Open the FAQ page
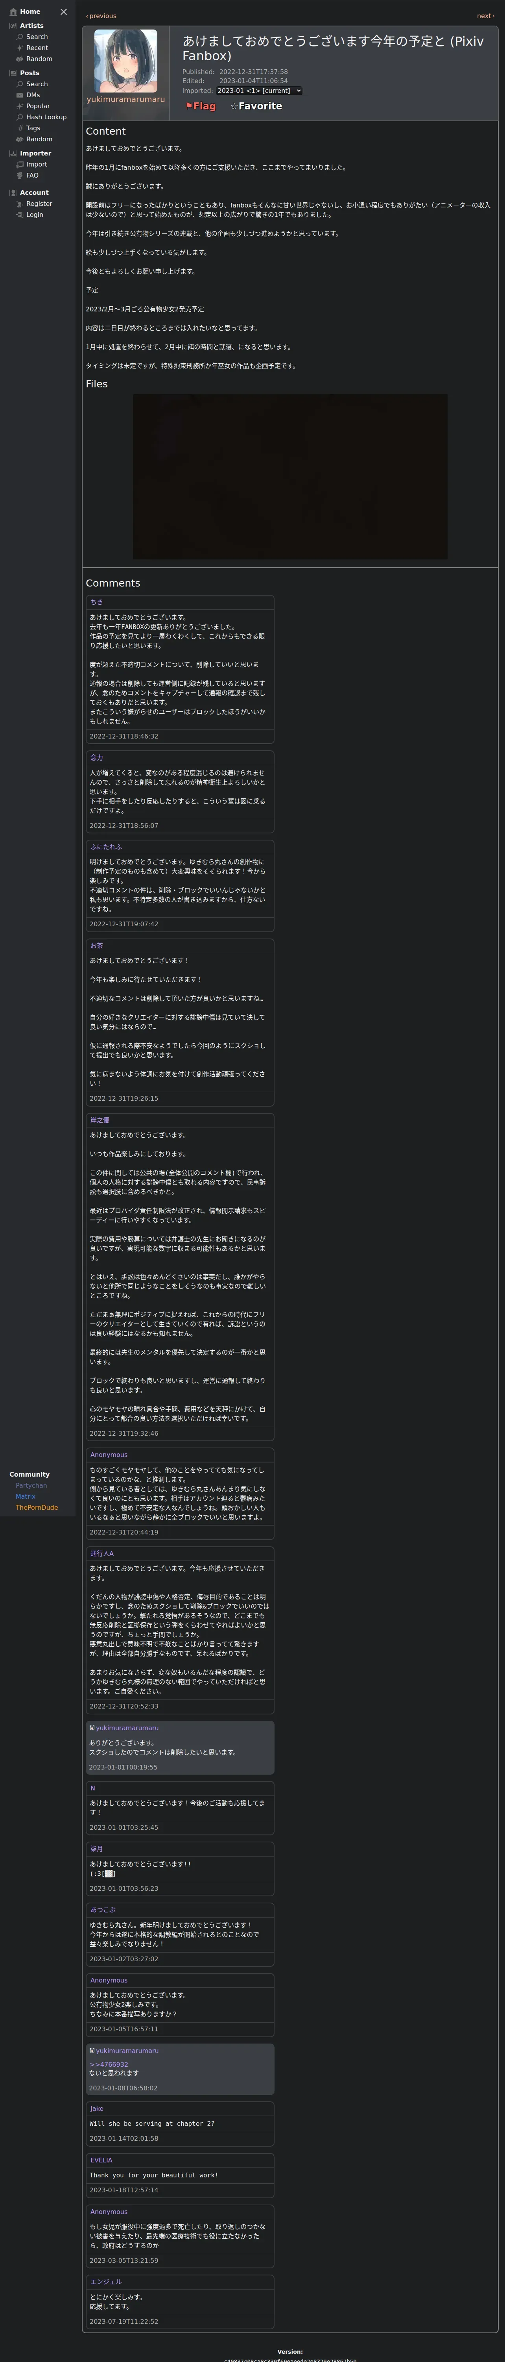 (x=28, y=176)
